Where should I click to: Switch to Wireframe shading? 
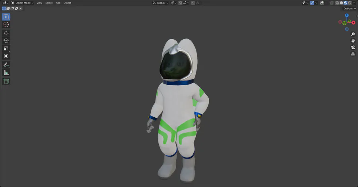(x=337, y=3)
